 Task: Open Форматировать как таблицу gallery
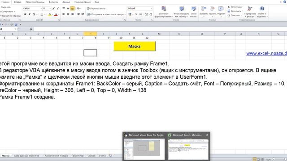181,12
